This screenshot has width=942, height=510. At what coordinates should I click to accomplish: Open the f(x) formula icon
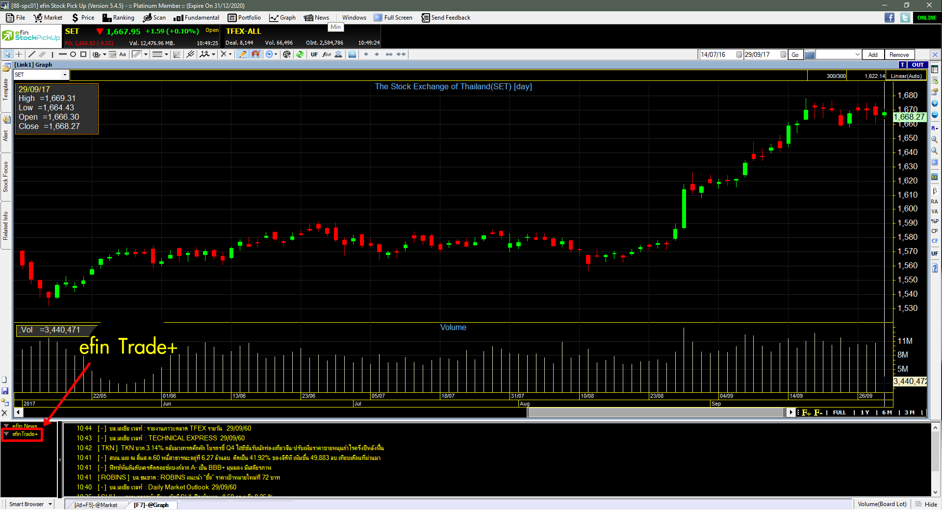tap(327, 54)
